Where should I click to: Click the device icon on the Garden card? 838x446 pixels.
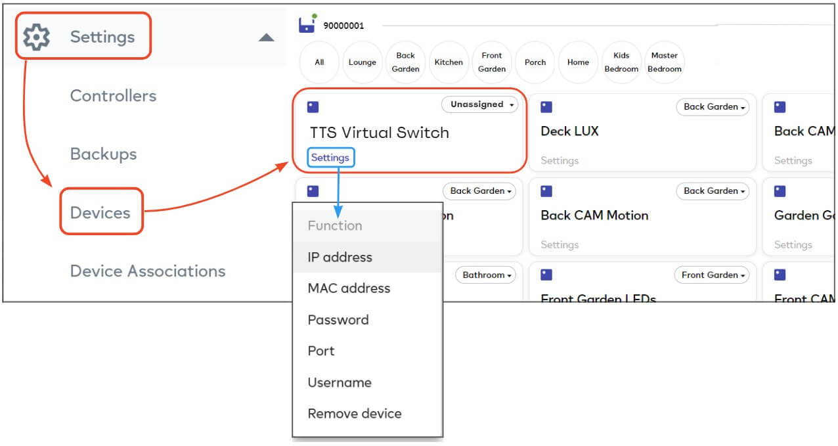(779, 190)
